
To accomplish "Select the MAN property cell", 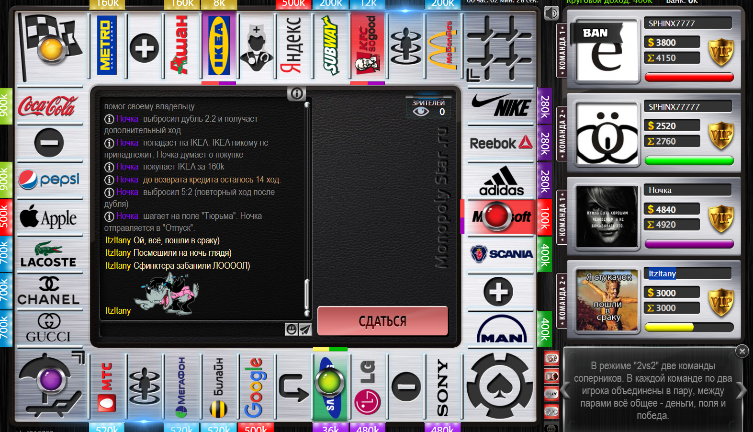I will point(501,328).
